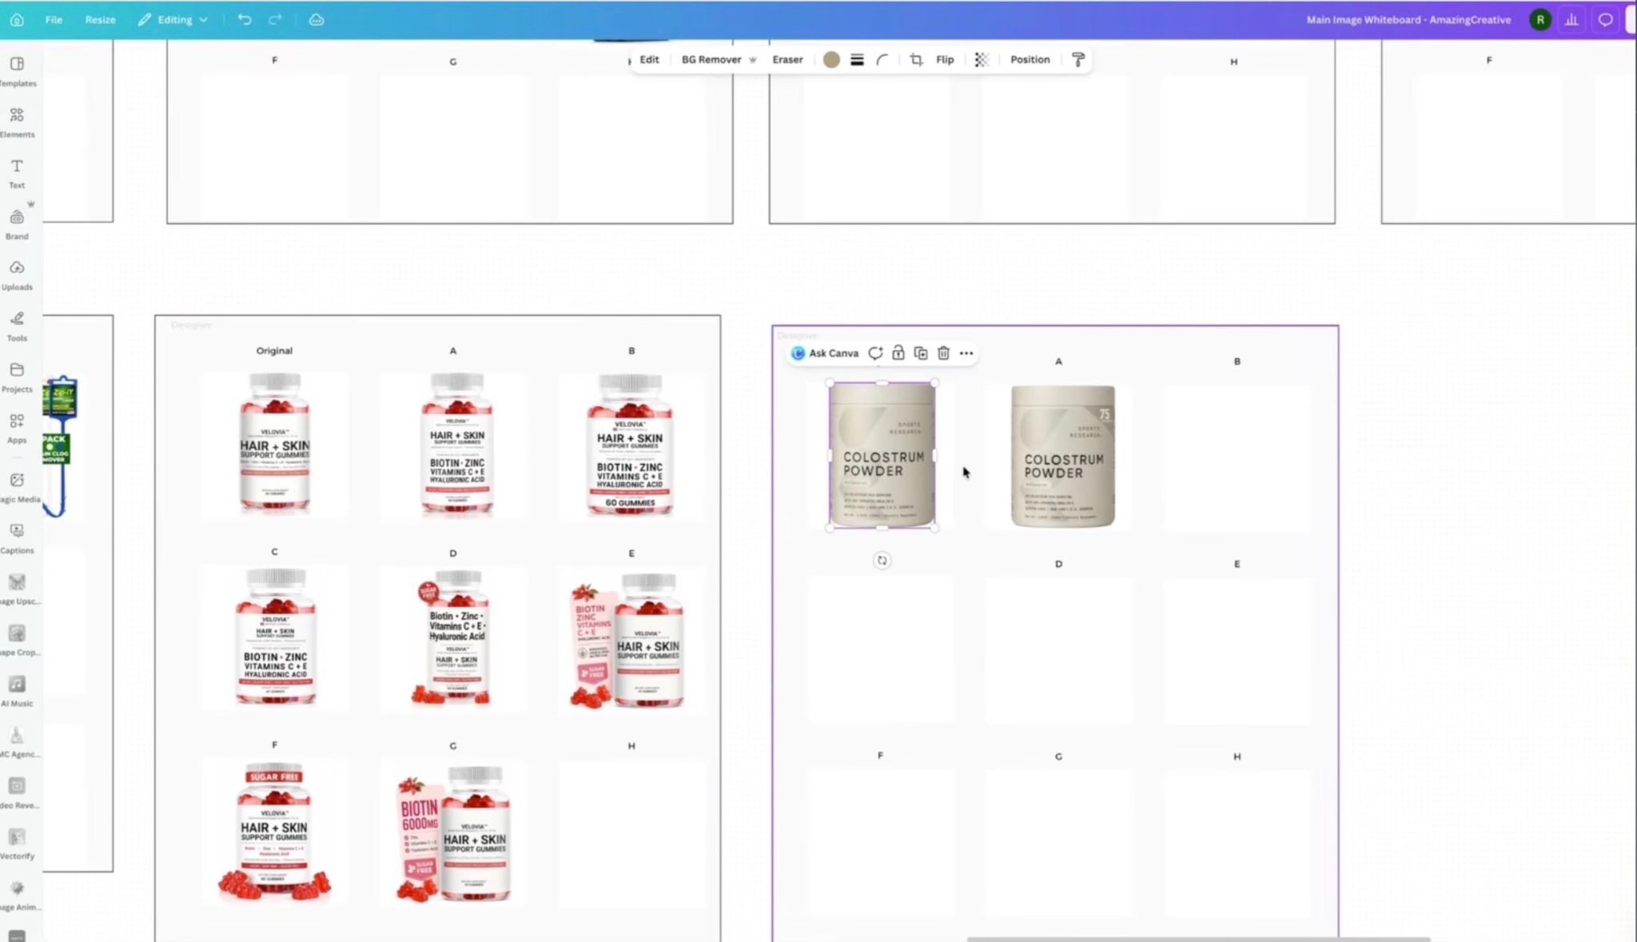The width and height of the screenshot is (1637, 942).
Task: Open more options ellipsis on floating toolbar
Action: pos(966,353)
